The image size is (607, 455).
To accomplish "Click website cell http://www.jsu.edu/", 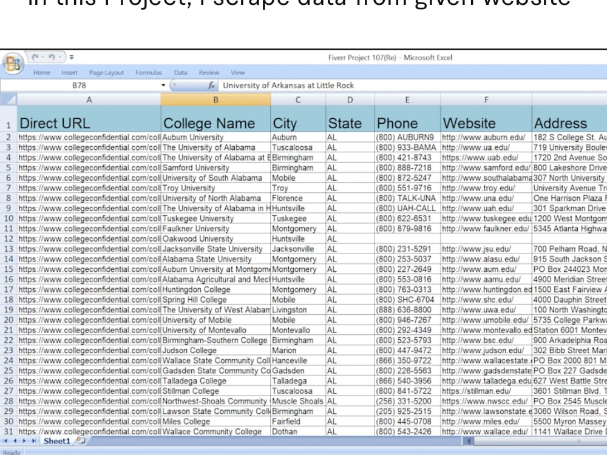I will (x=486, y=249).
